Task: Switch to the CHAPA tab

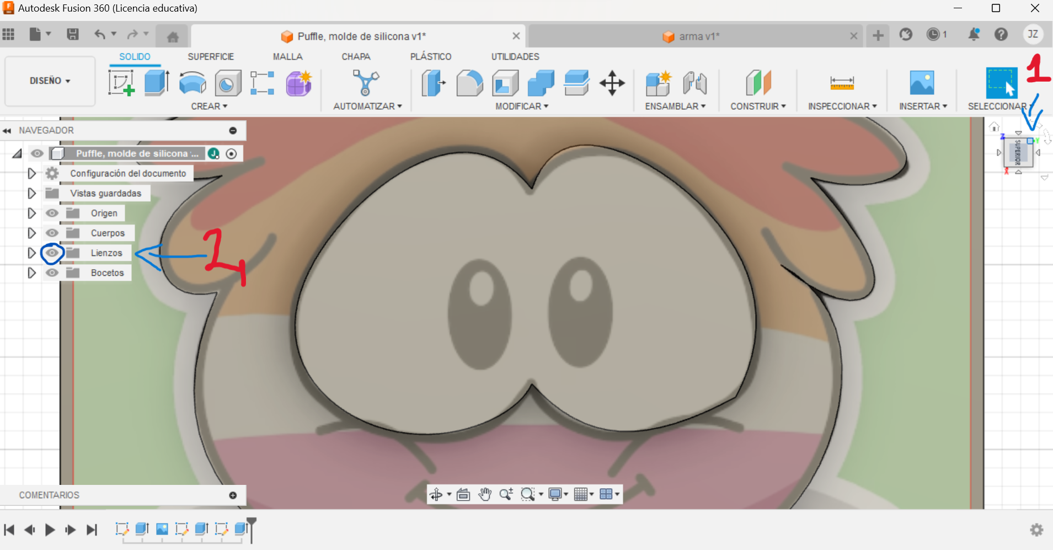Action: coord(356,56)
